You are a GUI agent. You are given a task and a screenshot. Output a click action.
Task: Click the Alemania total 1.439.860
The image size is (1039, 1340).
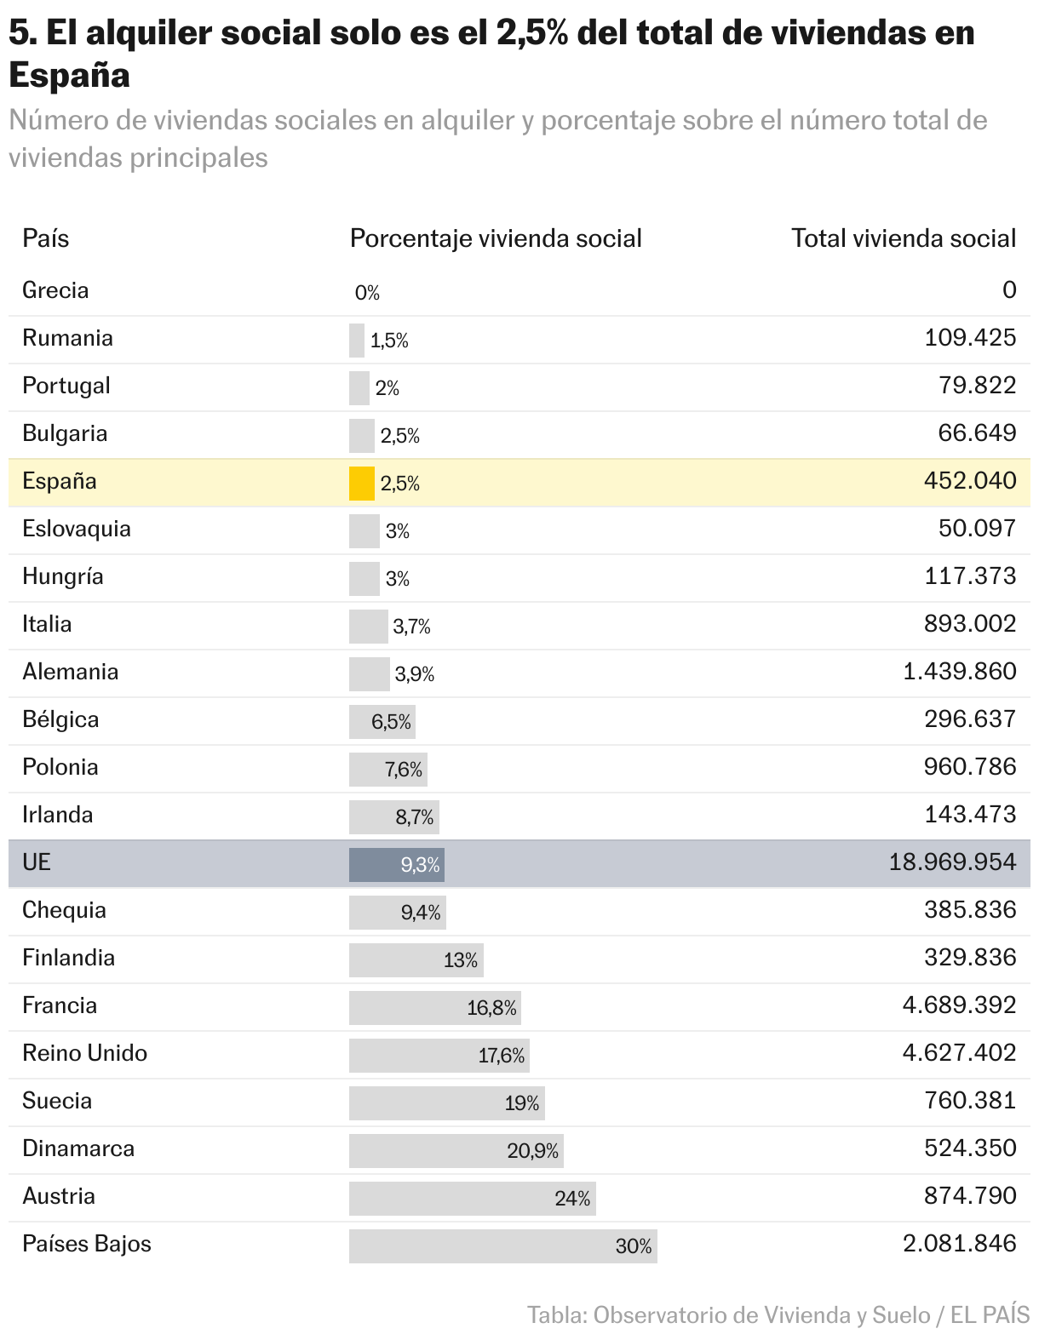(x=959, y=672)
